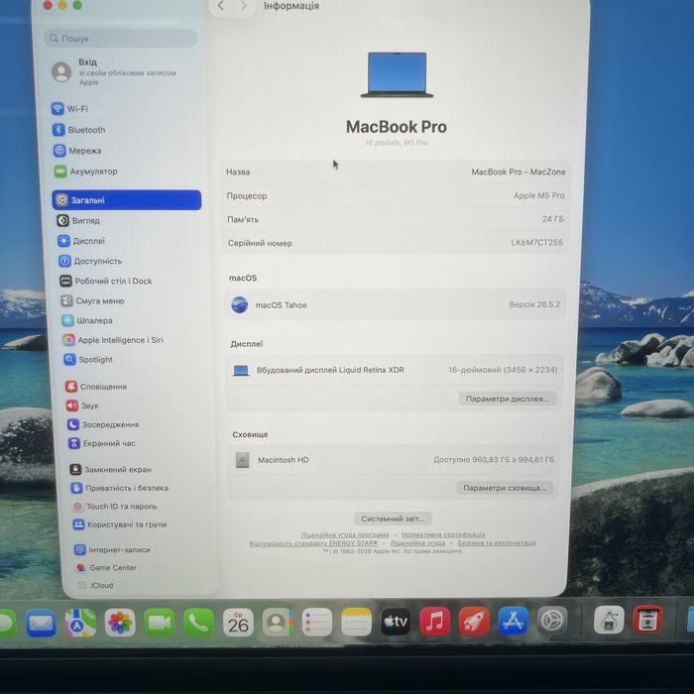The image size is (694, 694).
Task: Click the Пошук search field
Action: pyautogui.click(x=120, y=39)
